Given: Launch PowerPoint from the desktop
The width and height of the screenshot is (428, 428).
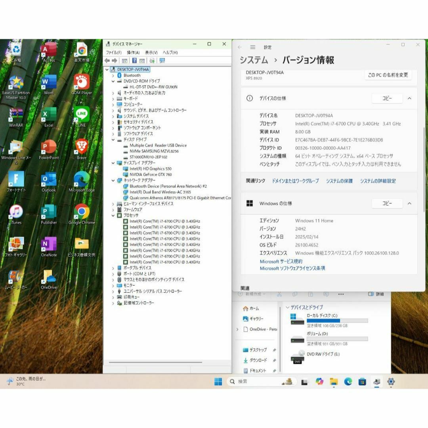Looking at the screenshot, I should (x=49, y=149).
